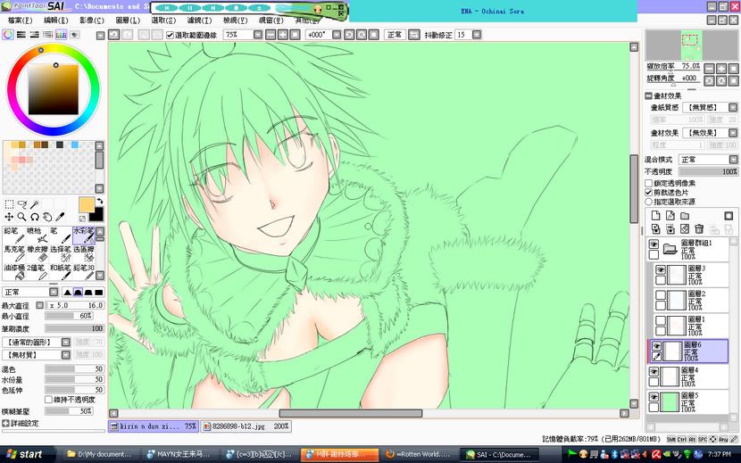The width and height of the screenshot is (741, 463).
Task: Clear the layer with eraser-sheet icon
Action: (x=685, y=229)
